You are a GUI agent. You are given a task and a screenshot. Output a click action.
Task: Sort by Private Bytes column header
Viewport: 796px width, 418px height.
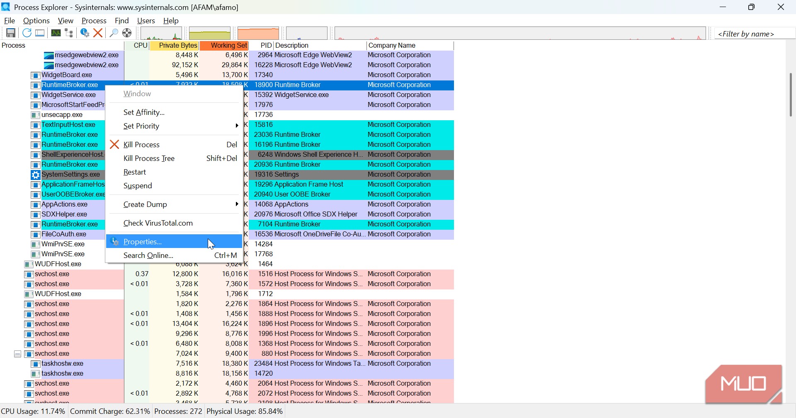coord(174,46)
